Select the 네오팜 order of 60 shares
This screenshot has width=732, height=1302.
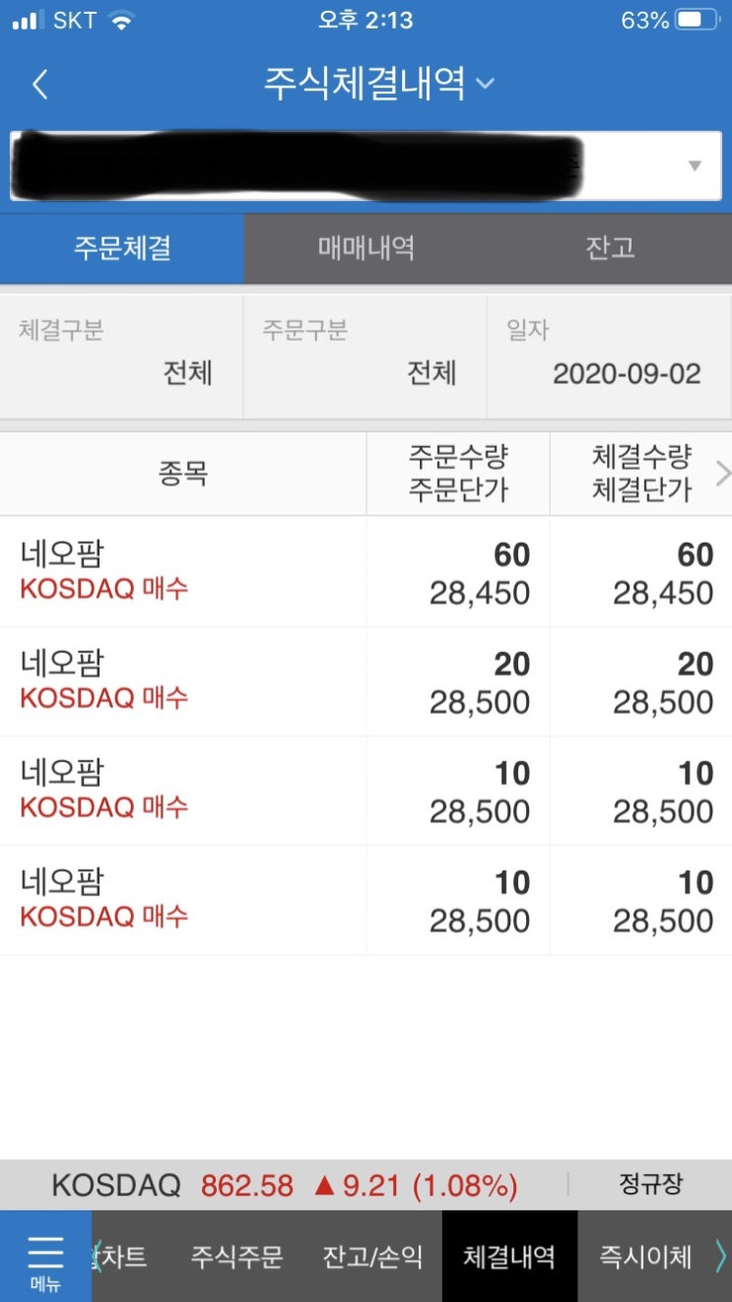(x=366, y=572)
